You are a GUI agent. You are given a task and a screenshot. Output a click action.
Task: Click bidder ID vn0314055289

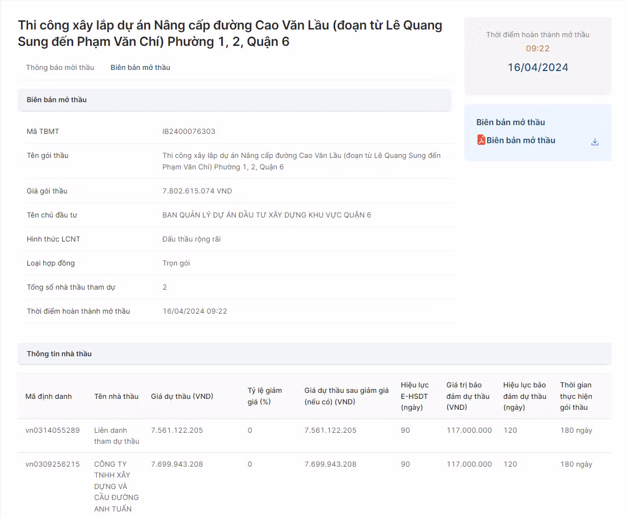pos(52,430)
